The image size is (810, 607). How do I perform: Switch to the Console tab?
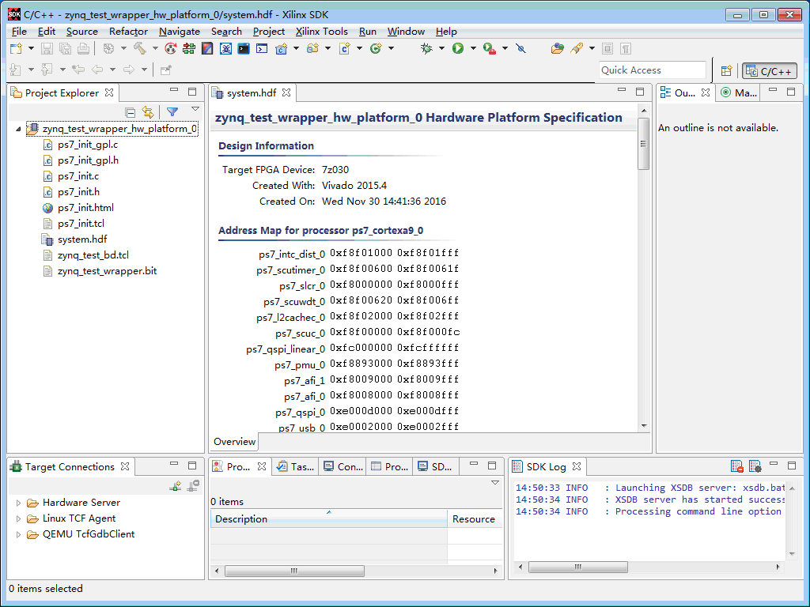343,466
